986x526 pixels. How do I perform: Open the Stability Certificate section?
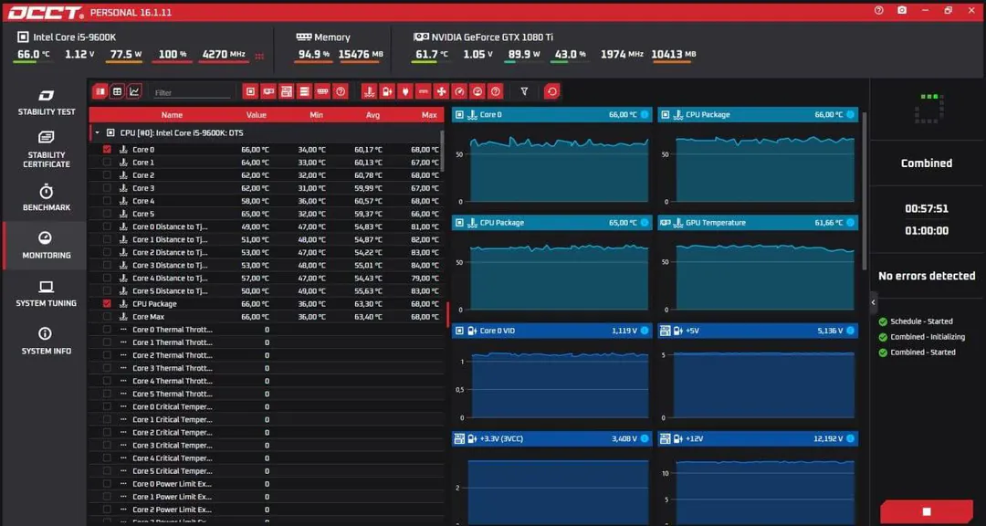(x=46, y=150)
